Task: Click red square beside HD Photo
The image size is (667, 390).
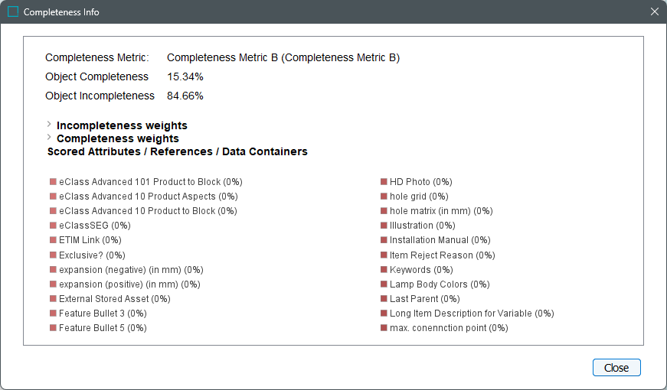Action: [x=384, y=182]
